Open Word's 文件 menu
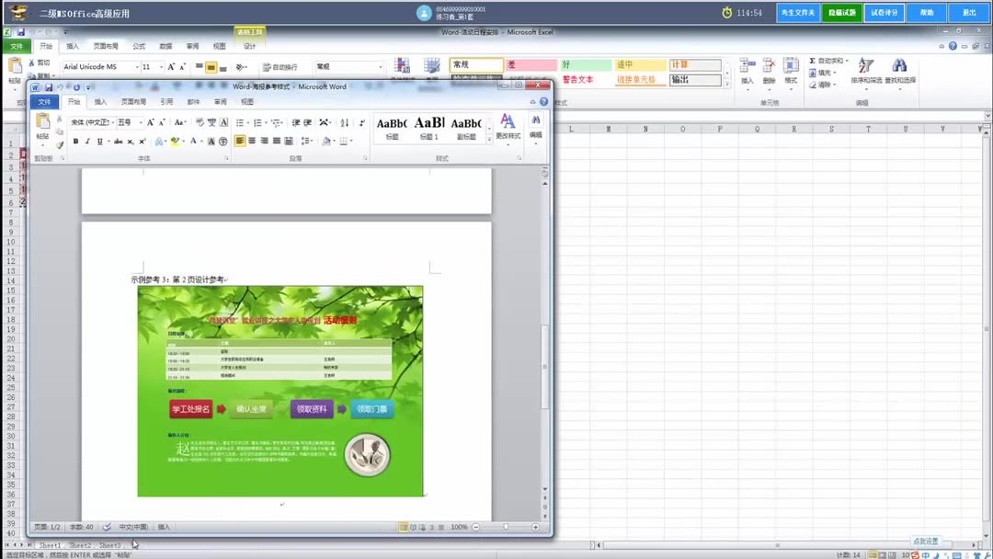This screenshot has width=993, height=559. pyautogui.click(x=43, y=101)
